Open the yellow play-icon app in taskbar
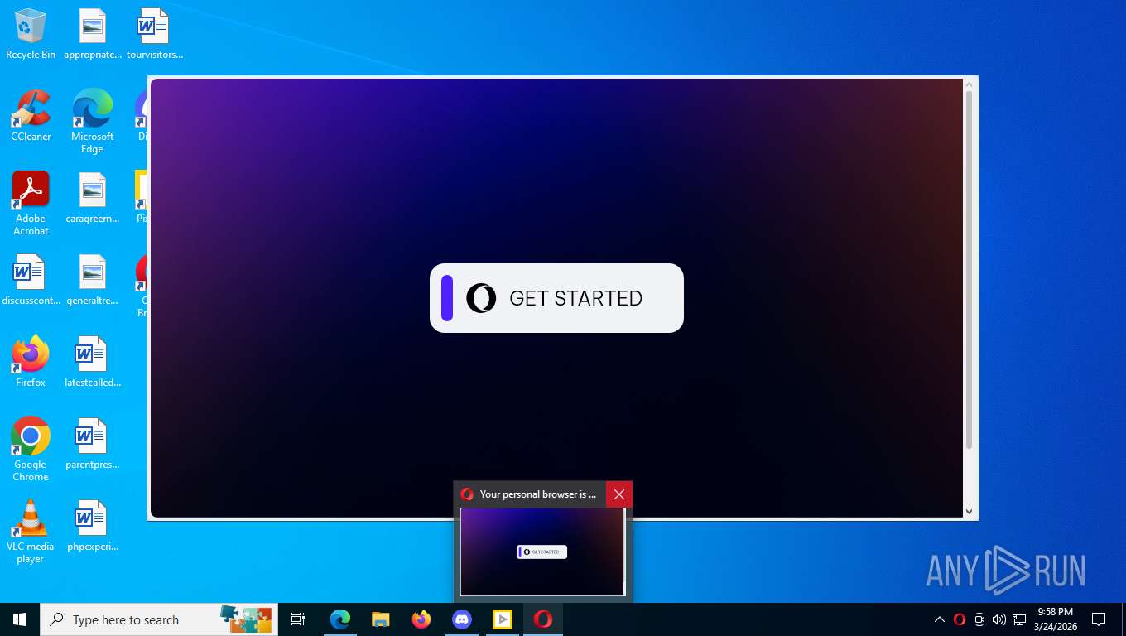The image size is (1126, 636). 503,619
